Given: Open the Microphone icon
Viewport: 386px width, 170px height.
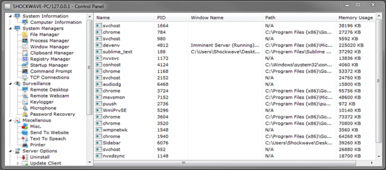Looking at the screenshot, I should (x=25, y=108).
